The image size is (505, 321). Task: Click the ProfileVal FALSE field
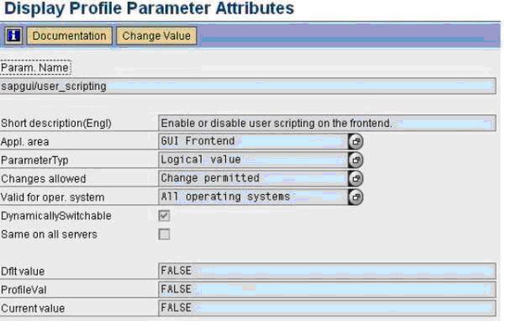point(327,289)
